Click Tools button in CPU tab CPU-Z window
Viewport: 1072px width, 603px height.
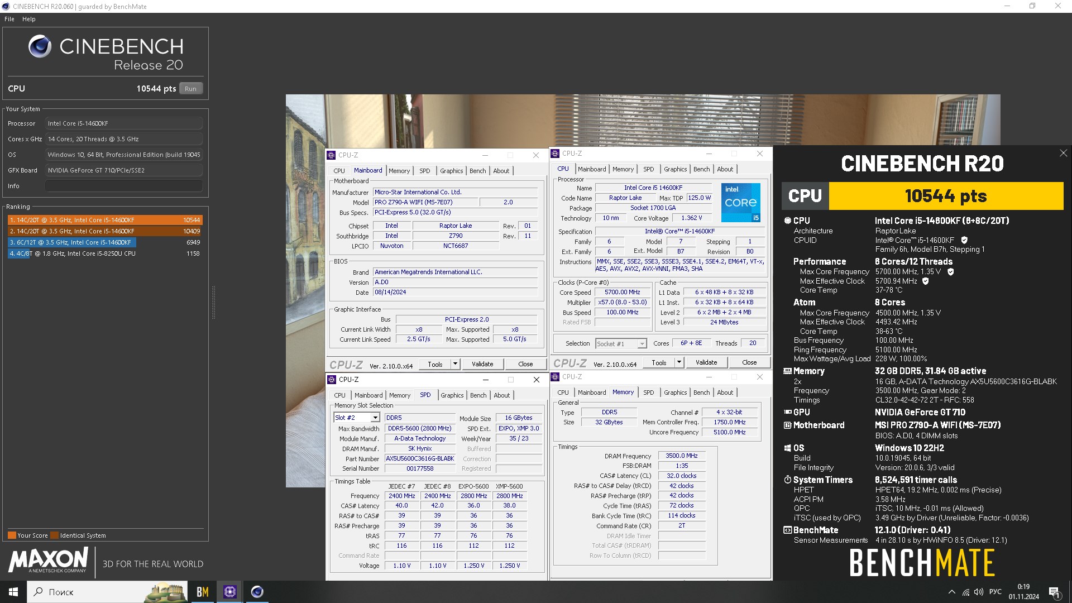point(659,362)
